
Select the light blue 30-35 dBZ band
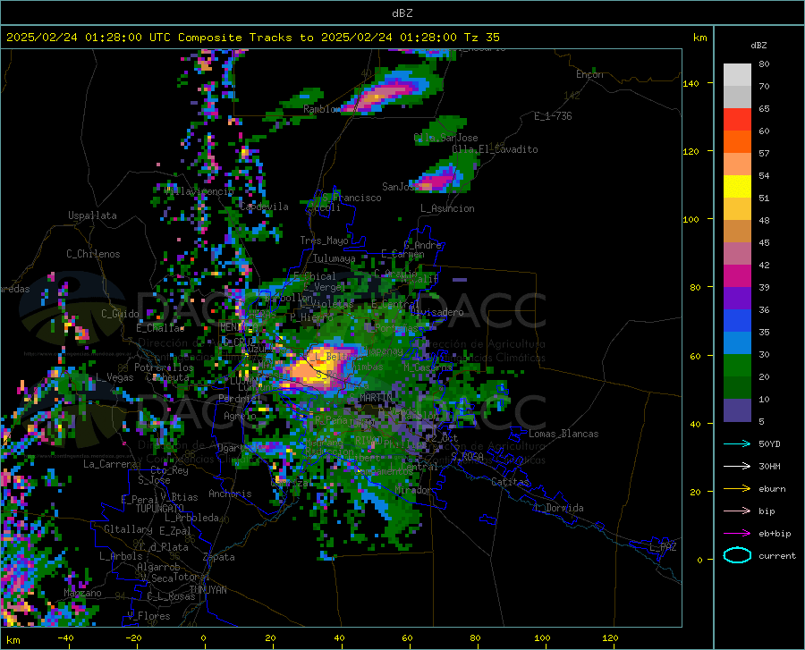tap(737, 343)
